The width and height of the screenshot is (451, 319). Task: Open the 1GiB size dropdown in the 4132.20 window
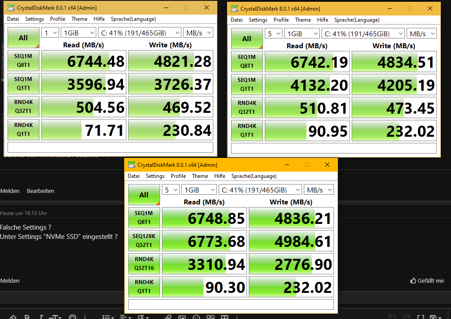pyautogui.click(x=302, y=34)
